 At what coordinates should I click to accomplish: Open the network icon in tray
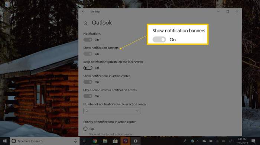click(217, 141)
